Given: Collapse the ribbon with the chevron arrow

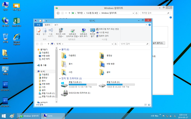Looking at the screenshot, I should [146, 25].
